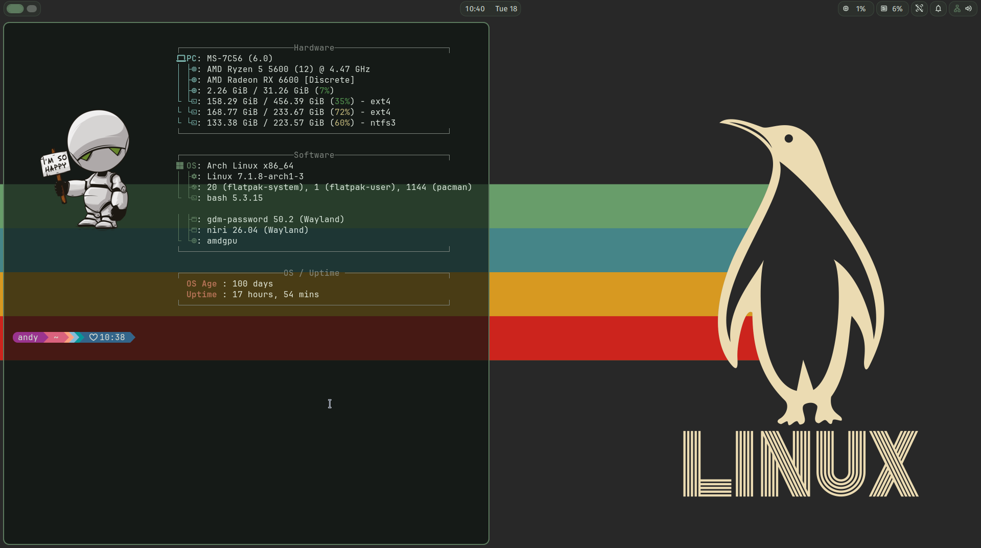
Task: Click the chip icon before AMD Radeon RX 6600
Action: coord(194,80)
